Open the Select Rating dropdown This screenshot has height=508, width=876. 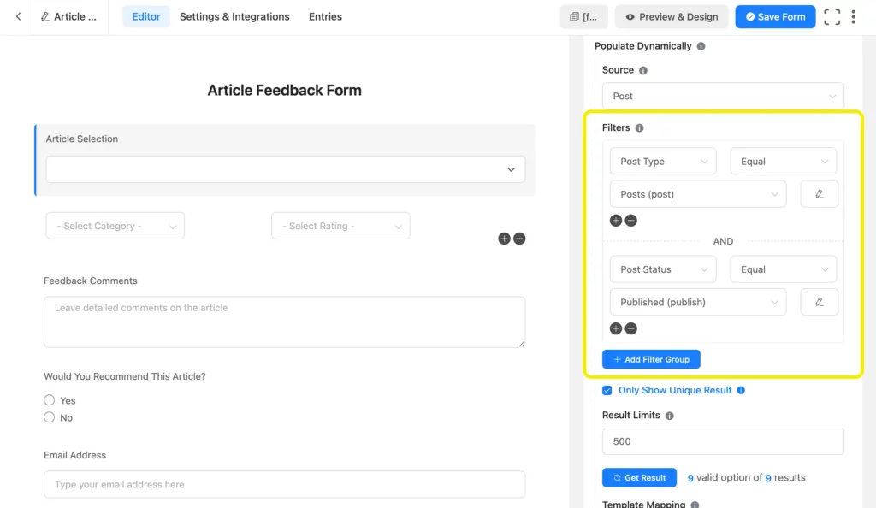coord(340,226)
